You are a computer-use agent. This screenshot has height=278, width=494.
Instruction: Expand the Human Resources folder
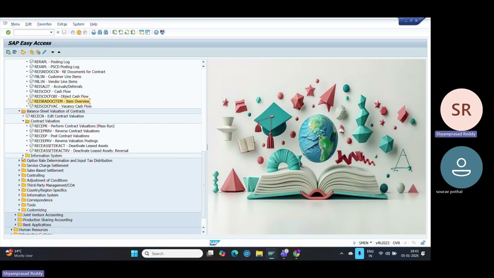pos(12,230)
